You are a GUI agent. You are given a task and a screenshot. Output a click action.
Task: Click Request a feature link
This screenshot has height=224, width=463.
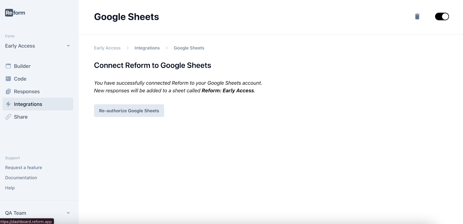point(23,168)
